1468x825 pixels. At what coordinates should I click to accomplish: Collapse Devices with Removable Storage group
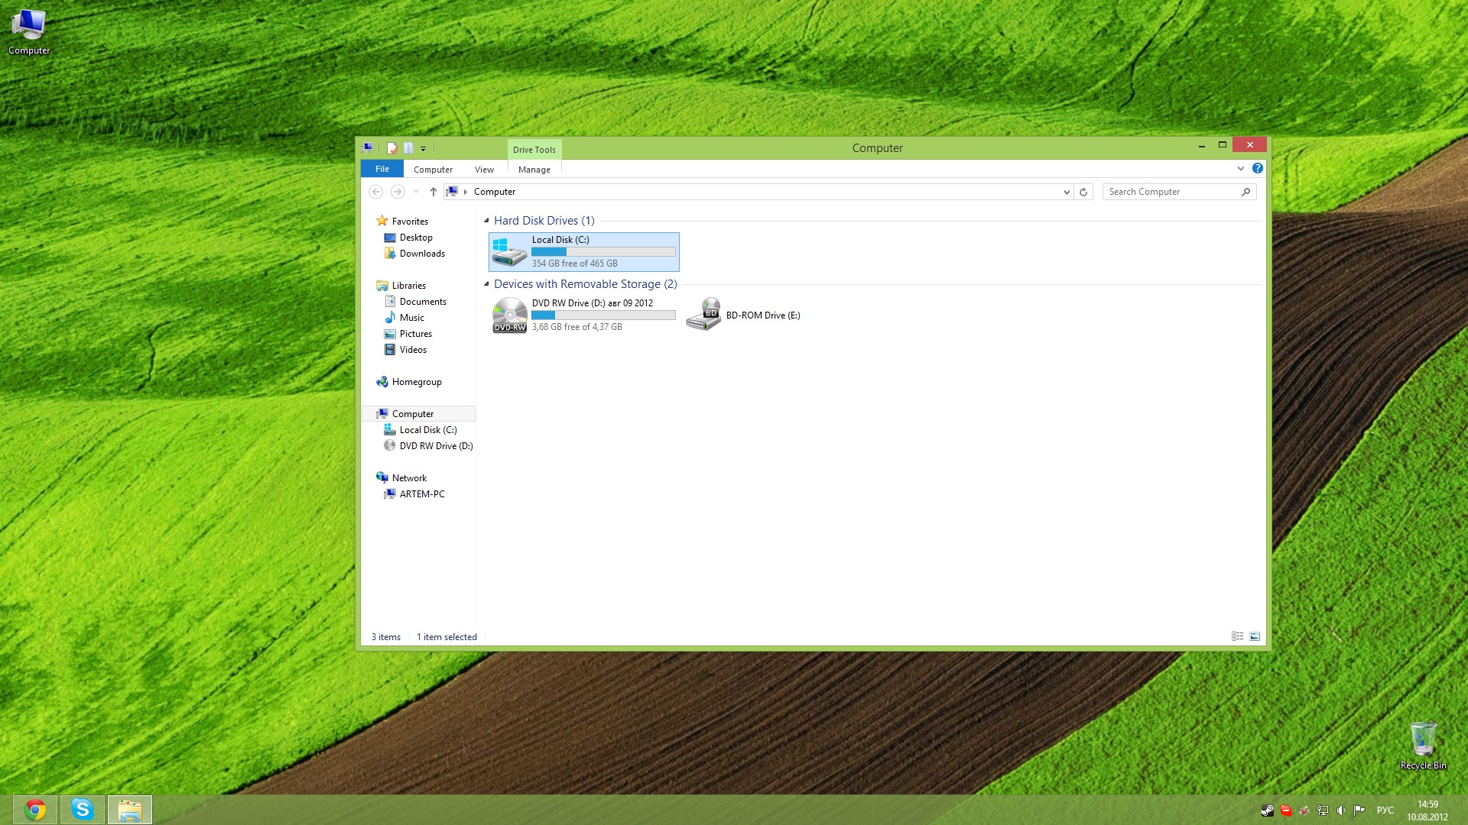tap(486, 284)
